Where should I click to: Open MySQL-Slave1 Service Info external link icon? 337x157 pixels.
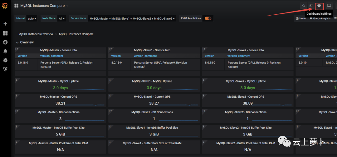[110, 49]
